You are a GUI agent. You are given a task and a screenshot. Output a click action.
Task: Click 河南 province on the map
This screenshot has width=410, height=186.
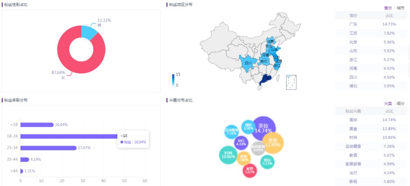265,55
